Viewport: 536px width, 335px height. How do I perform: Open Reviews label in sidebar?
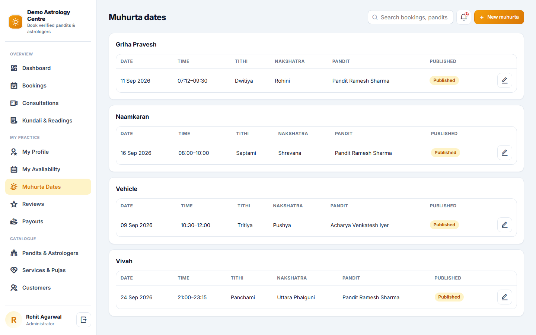(x=33, y=204)
